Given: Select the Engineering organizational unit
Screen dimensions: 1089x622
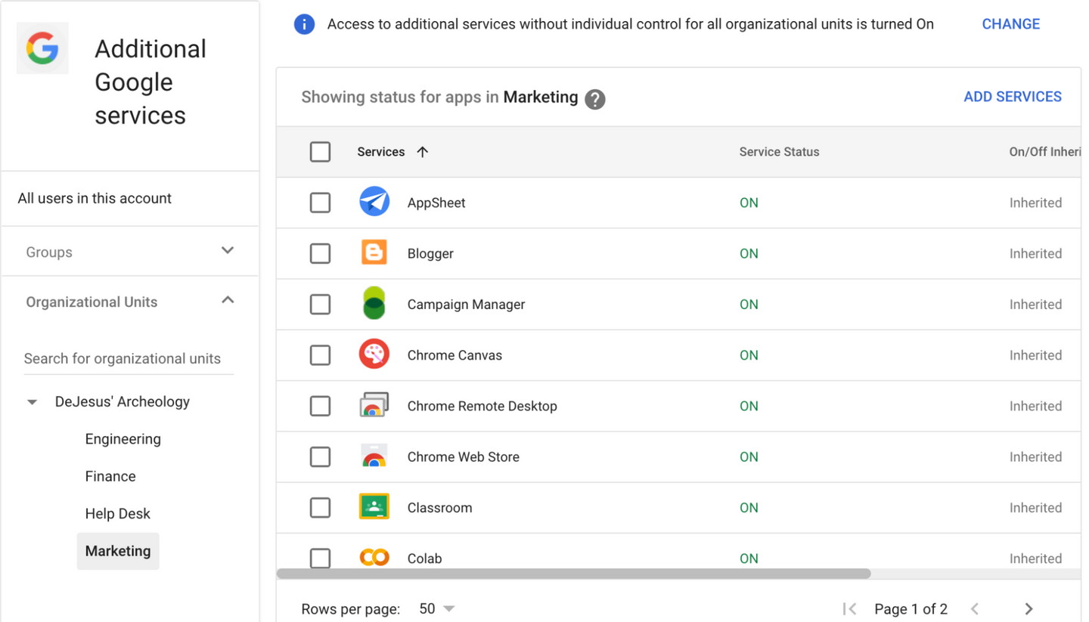Looking at the screenshot, I should (123, 439).
